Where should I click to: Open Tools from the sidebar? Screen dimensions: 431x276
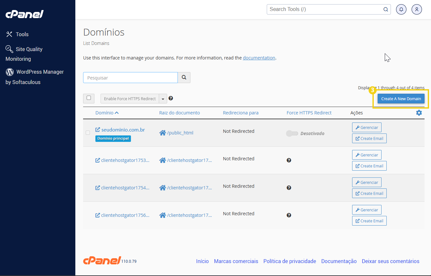pos(21,34)
